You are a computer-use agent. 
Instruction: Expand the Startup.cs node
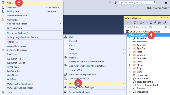click(130, 88)
